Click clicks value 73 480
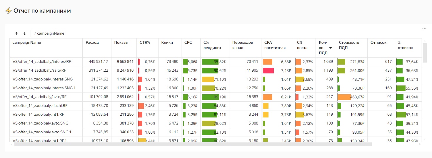The image size is (432, 158). [172, 62]
